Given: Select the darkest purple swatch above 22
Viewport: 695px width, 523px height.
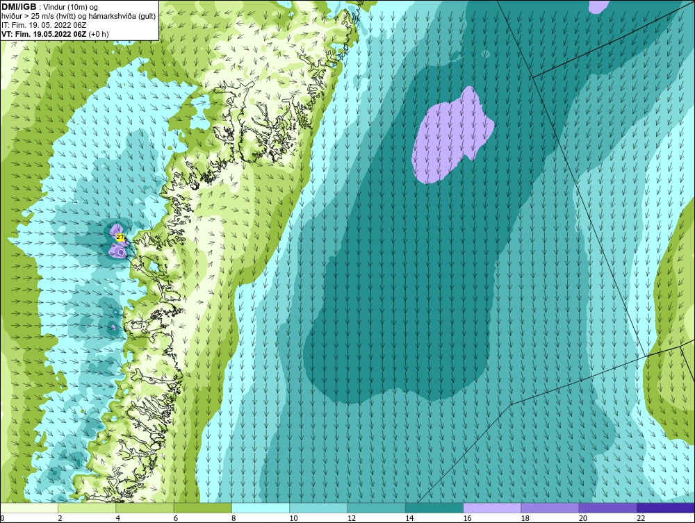Looking at the screenshot, I should [666, 508].
